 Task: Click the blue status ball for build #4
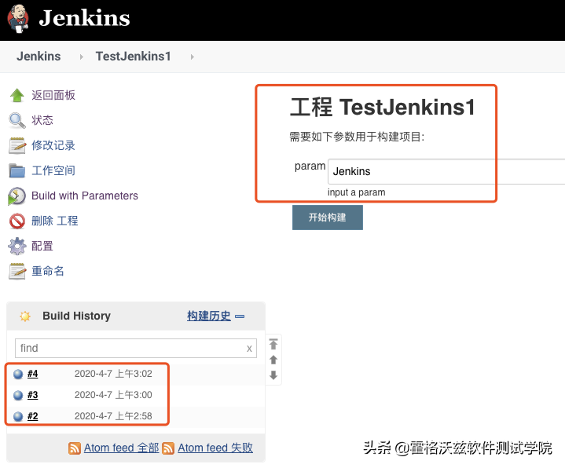pyautogui.click(x=18, y=375)
